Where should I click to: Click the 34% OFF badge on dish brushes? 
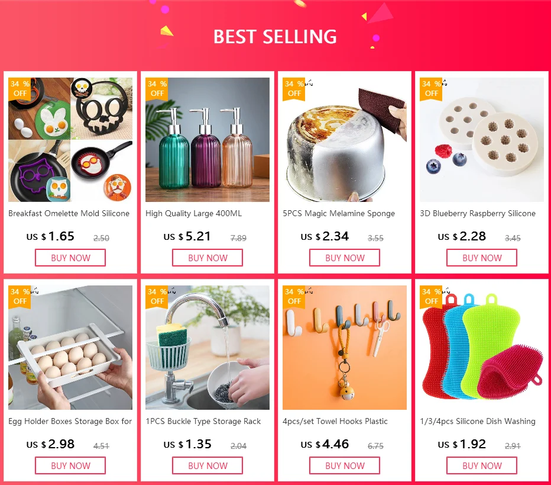[x=431, y=297]
